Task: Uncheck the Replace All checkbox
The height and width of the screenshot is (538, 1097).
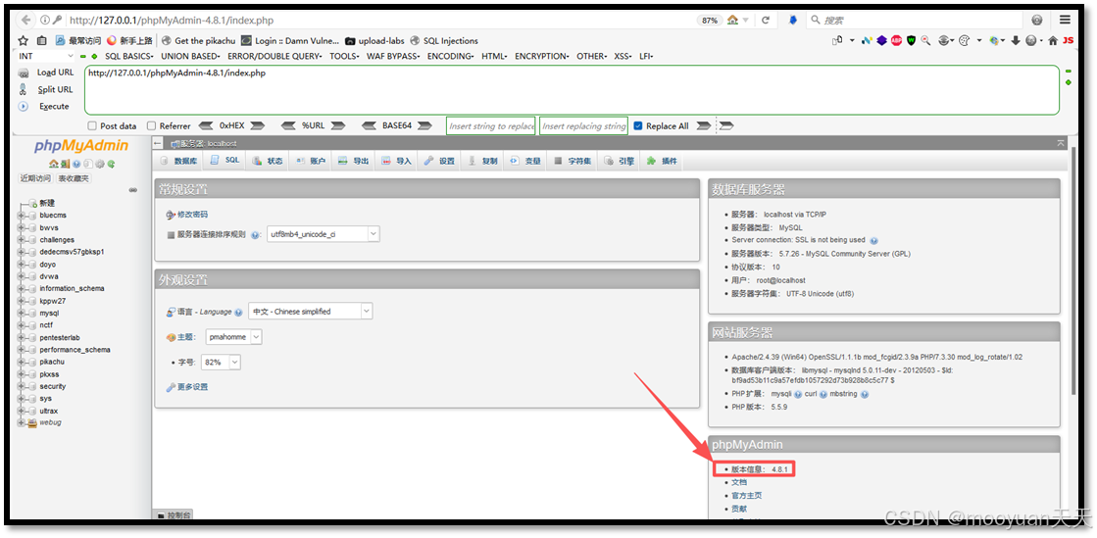Action: click(637, 126)
